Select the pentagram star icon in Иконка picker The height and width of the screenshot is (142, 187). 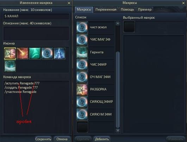pyautogui.click(x=10, y=53)
